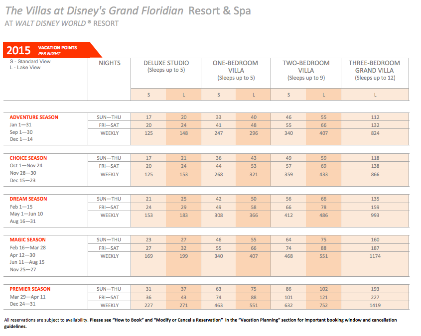Select the 'Dec 15—23' date range
This screenshot has width=421, height=336.
click(22, 181)
